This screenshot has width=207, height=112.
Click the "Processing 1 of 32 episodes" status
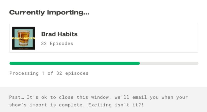click(49, 73)
